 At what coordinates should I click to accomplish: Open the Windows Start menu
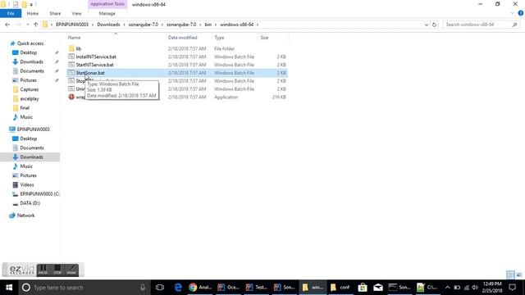click(9, 288)
